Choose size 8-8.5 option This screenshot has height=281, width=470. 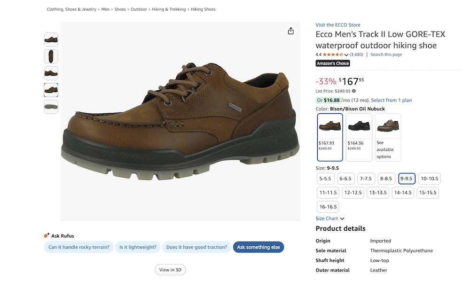(386, 179)
